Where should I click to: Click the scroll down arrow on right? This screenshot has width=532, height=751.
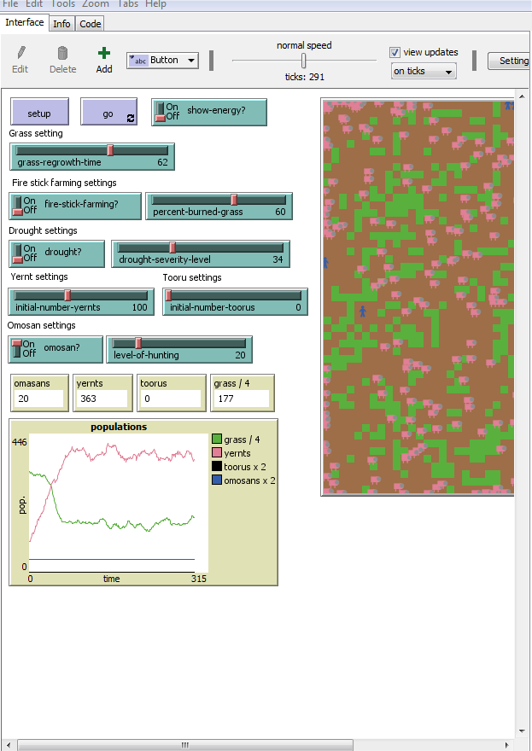coord(523,731)
